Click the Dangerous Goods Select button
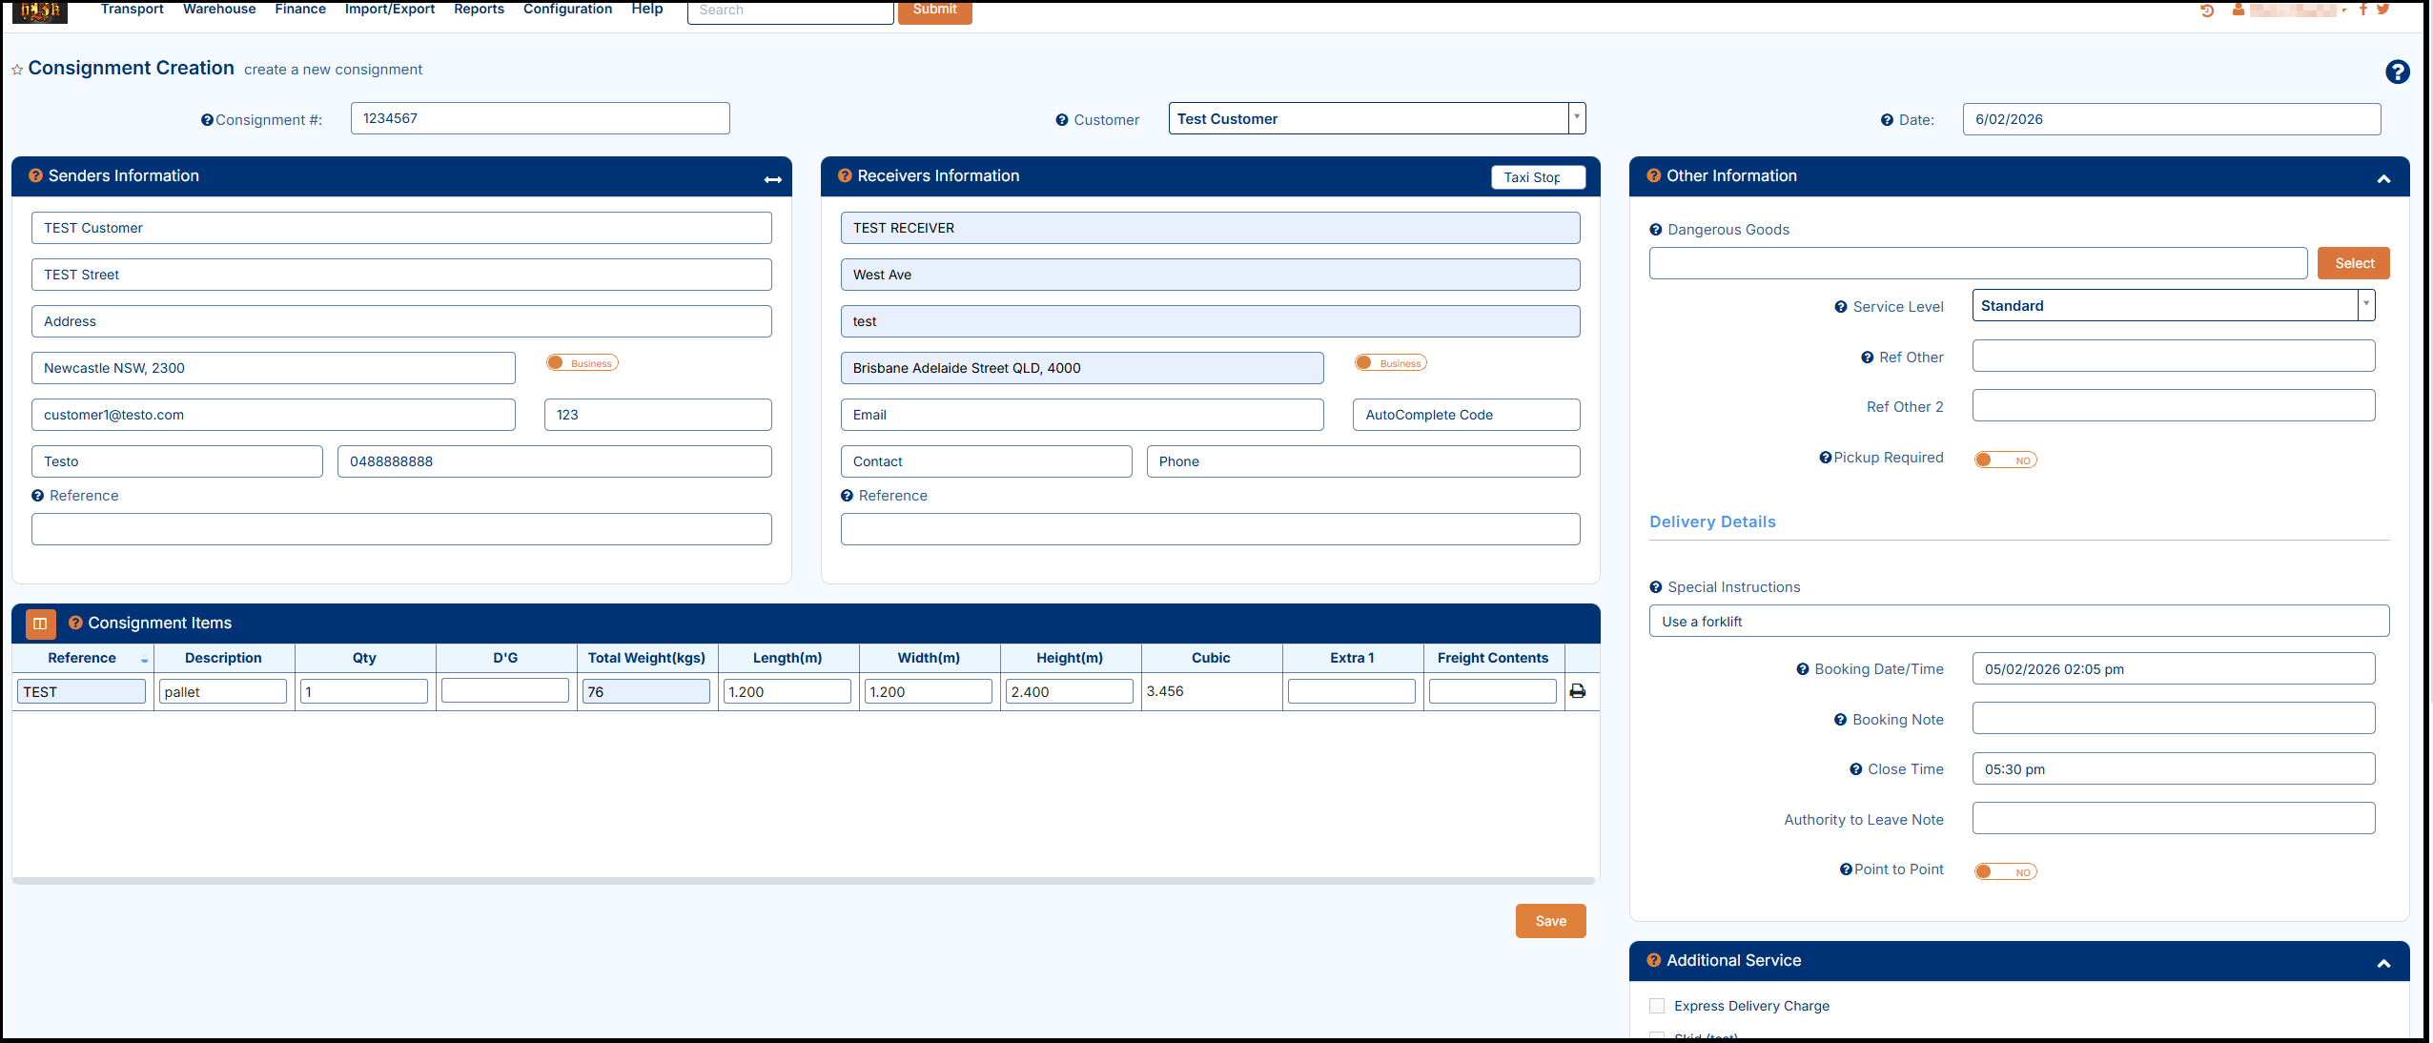This screenshot has width=2433, height=1043. pyautogui.click(x=2353, y=263)
